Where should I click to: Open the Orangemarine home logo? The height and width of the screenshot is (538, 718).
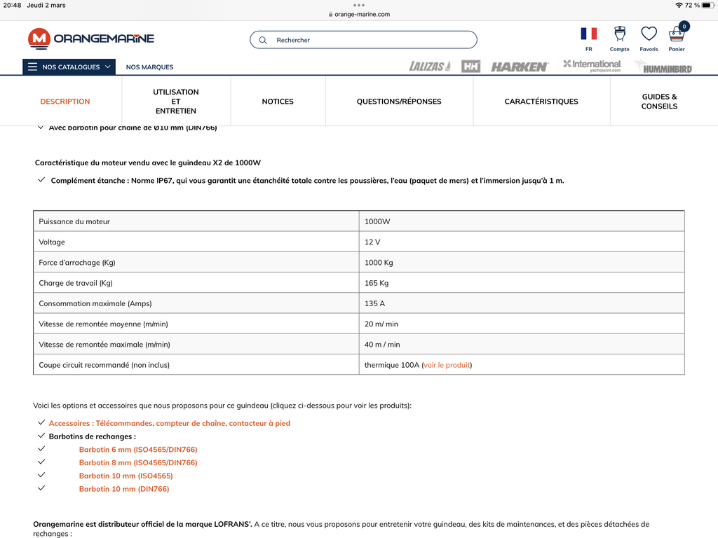(x=90, y=39)
